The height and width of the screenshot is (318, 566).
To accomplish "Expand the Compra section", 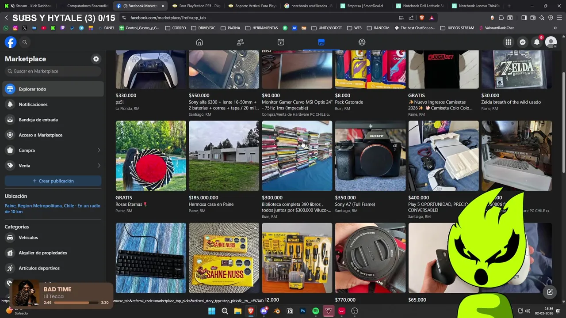I will point(53,150).
